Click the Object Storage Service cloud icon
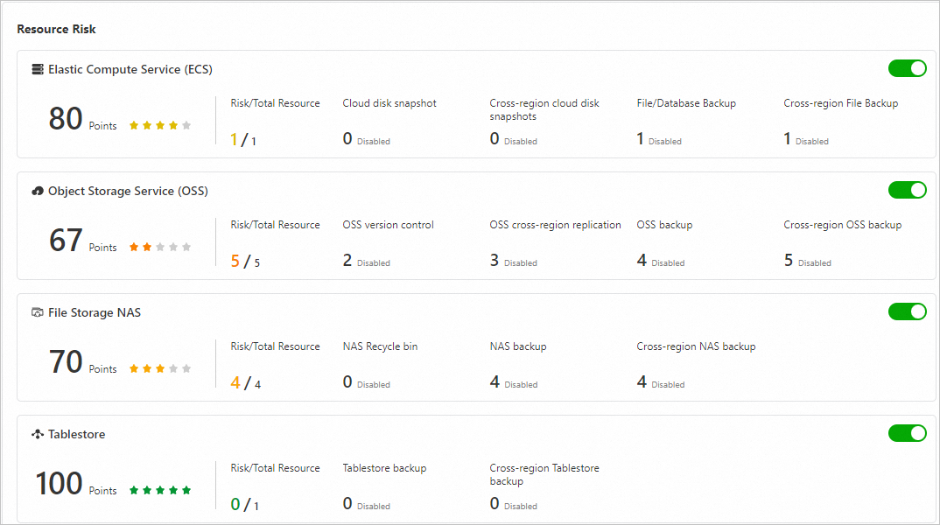The image size is (940, 525). (38, 191)
